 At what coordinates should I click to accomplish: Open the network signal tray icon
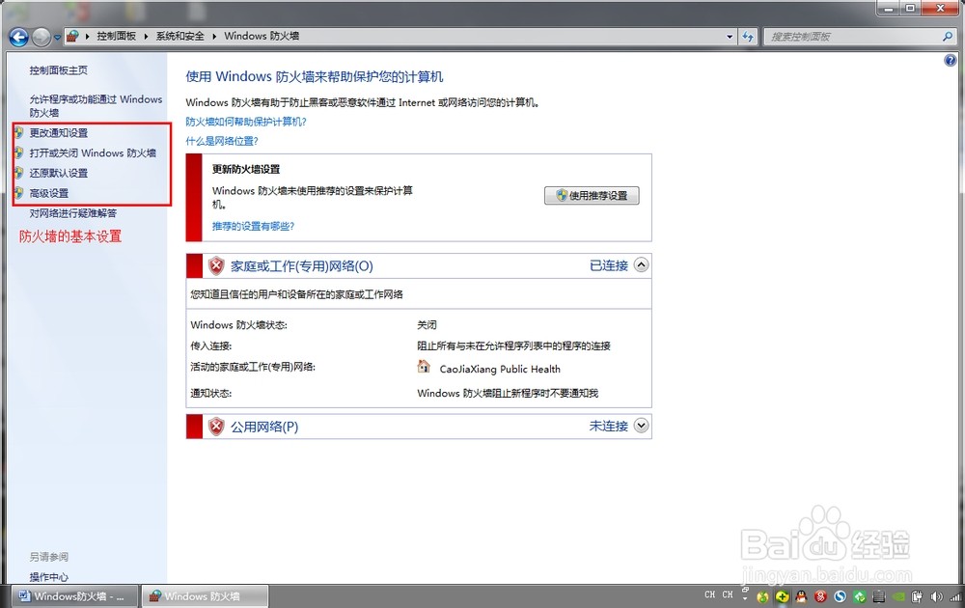pos(955,596)
